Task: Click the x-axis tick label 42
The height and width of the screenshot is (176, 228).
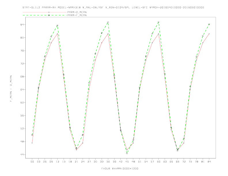Action: tap(121, 162)
